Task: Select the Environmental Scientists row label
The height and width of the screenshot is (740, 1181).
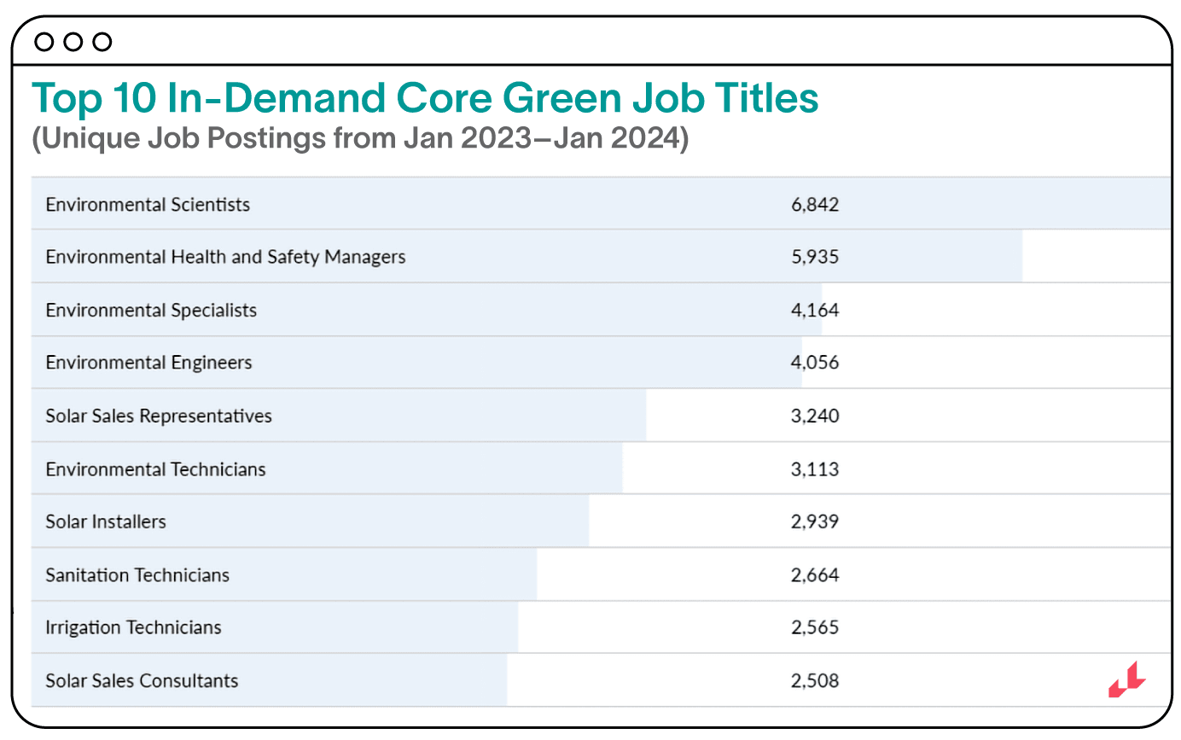Action: point(148,205)
